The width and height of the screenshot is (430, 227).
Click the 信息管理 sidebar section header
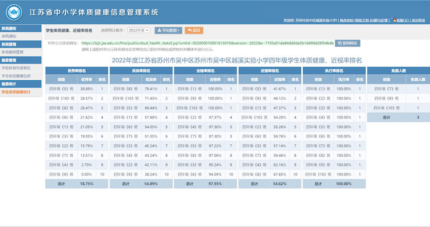coord(21,60)
